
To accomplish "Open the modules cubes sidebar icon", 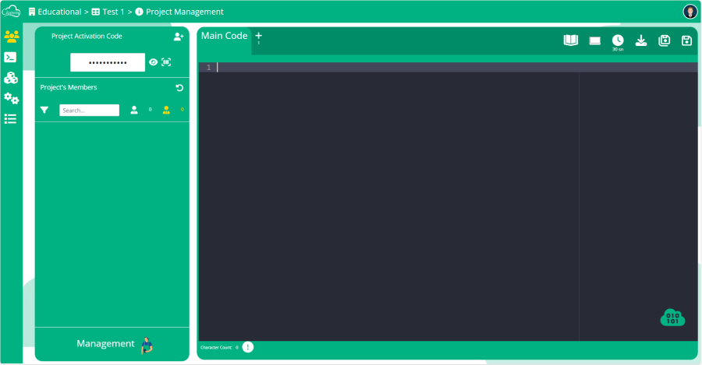I will coord(11,78).
